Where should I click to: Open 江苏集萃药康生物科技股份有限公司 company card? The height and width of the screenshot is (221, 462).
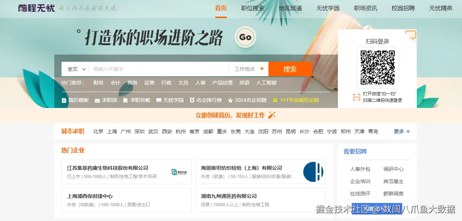pyautogui.click(x=127, y=172)
